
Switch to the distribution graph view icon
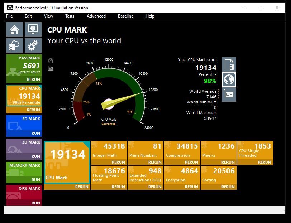[x=51, y=68]
